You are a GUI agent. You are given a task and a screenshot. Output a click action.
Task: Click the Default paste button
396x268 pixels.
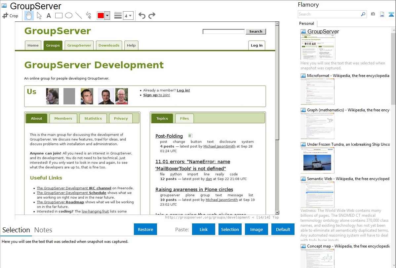click(x=283, y=229)
